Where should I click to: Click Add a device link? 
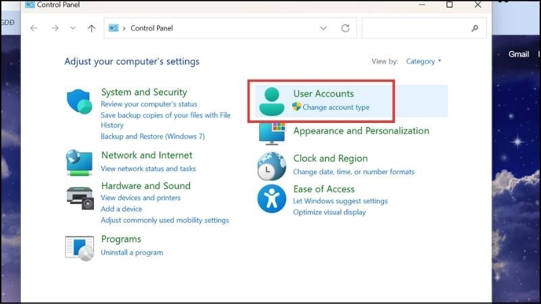pos(121,209)
